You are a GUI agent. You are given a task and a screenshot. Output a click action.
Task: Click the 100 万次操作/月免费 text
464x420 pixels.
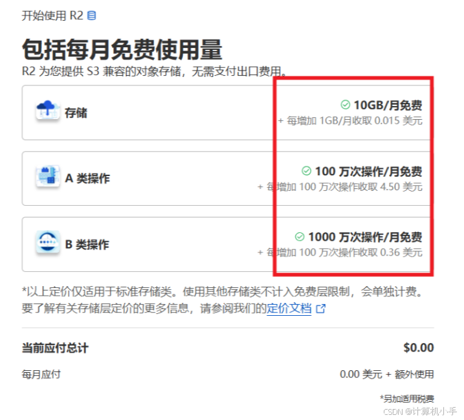coord(368,171)
